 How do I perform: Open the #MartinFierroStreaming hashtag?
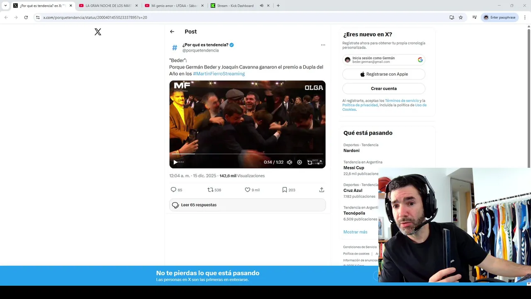click(219, 74)
